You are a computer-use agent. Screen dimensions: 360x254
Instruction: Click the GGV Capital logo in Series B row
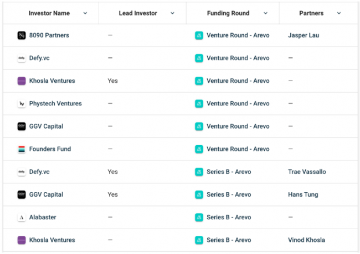click(x=22, y=194)
